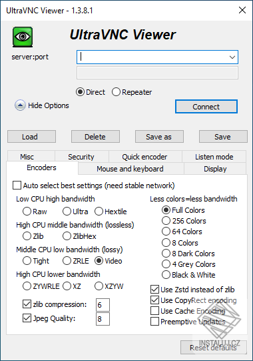Select the Repeater connection radio button
This screenshot has height=361, width=253.
pos(116,92)
